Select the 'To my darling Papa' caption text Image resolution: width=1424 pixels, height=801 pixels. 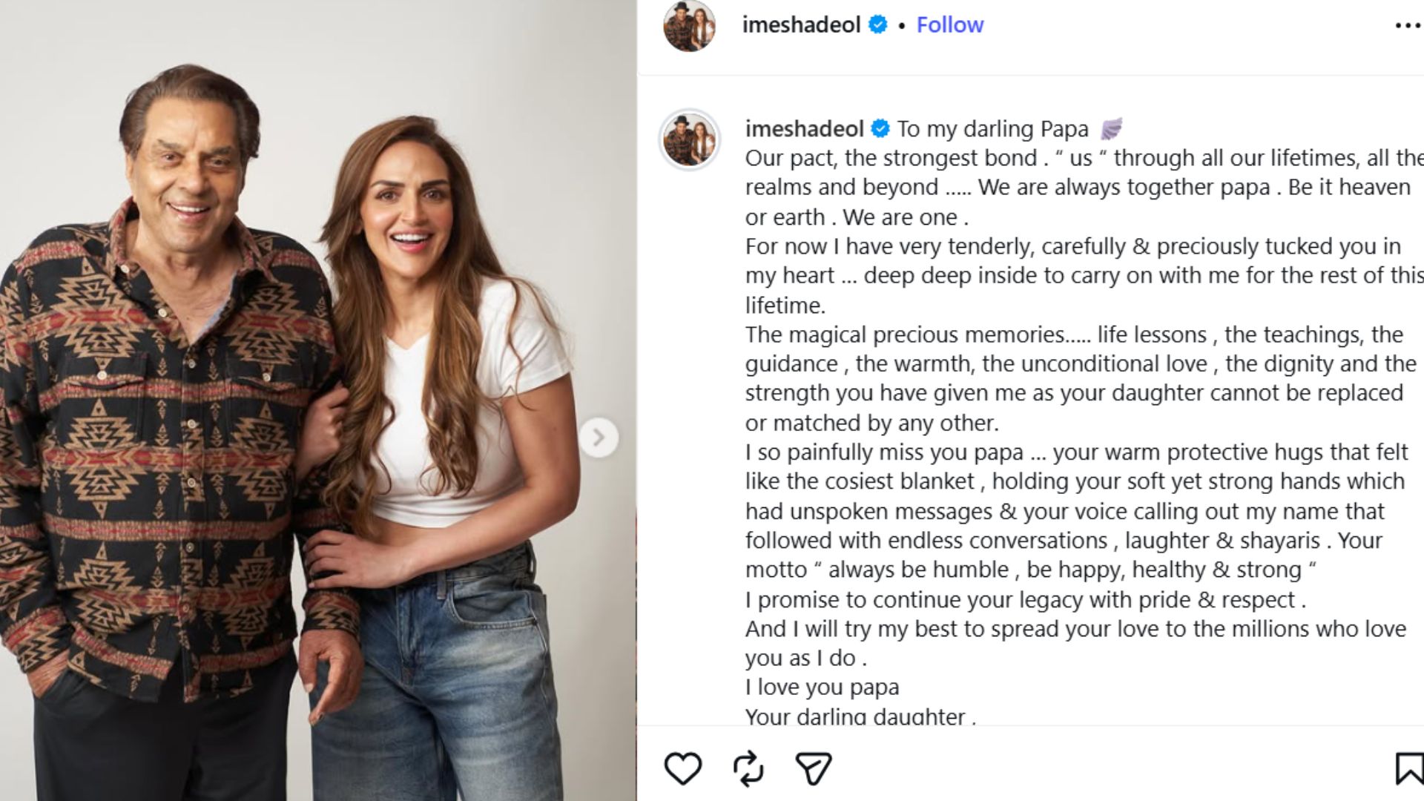(992, 129)
